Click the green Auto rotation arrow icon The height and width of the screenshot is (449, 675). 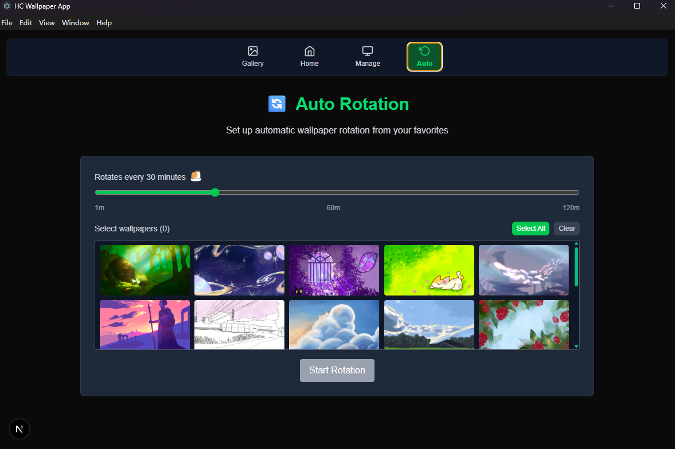[424, 50]
